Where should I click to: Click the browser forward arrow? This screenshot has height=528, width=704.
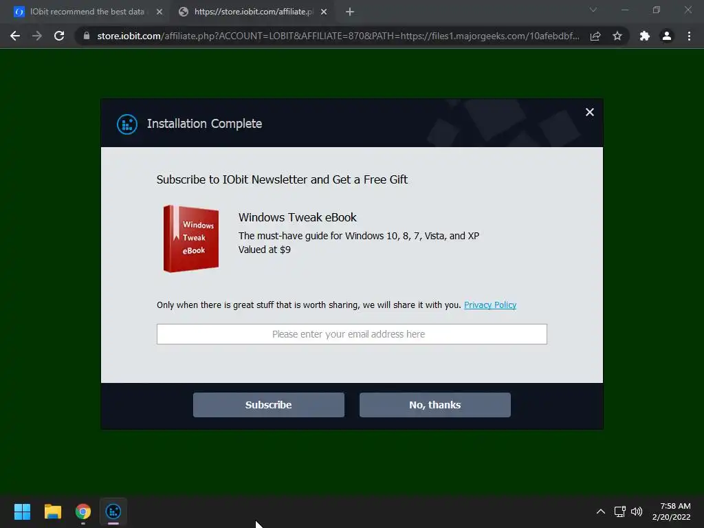[x=37, y=36]
